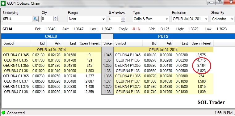
Task: Select put option OEURN4 P1.35
Action: (128, 60)
